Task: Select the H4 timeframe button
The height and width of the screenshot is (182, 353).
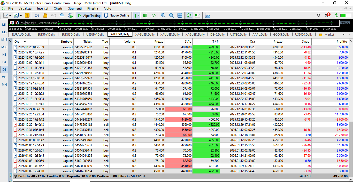Action: (4, 62)
